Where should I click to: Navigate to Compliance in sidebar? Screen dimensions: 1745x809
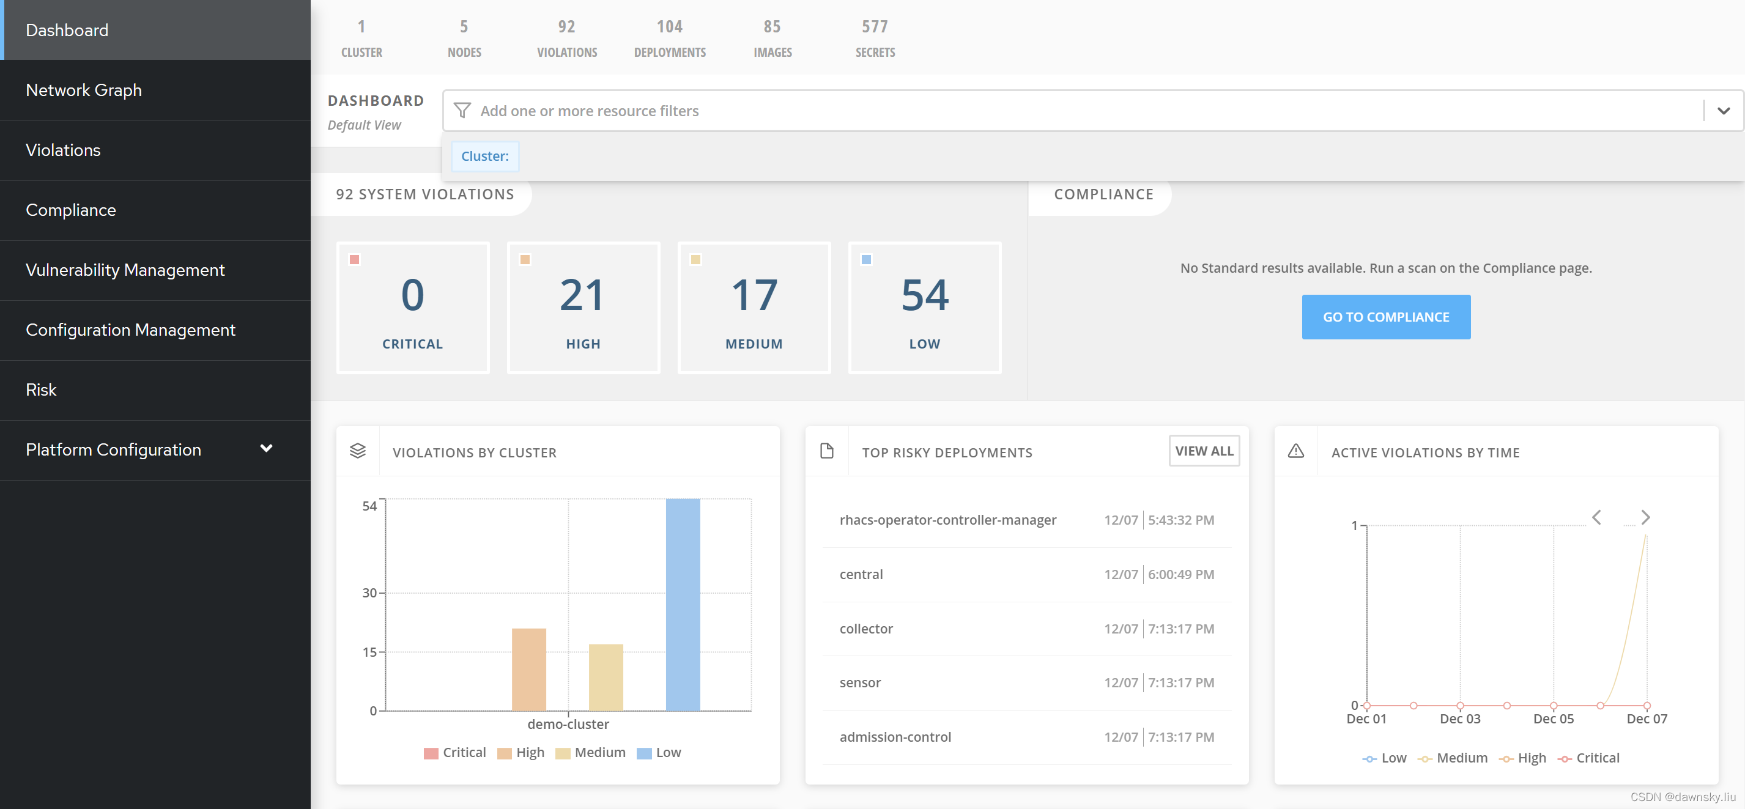155,210
